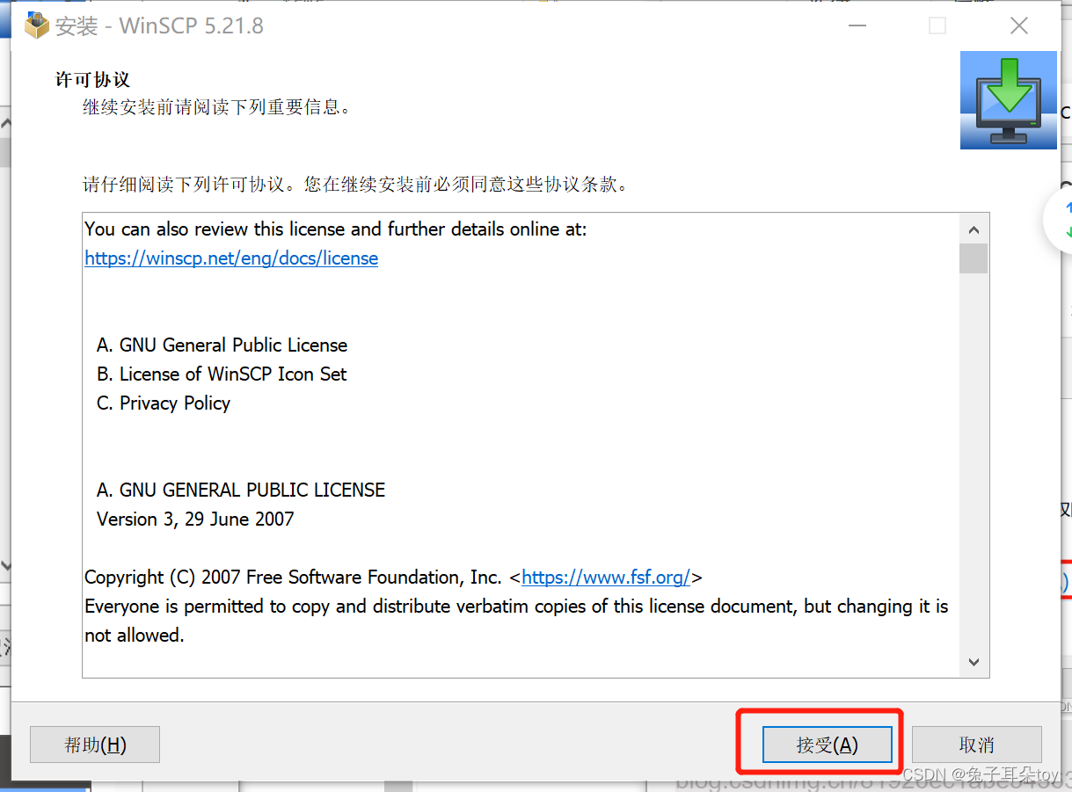Image resolution: width=1072 pixels, height=792 pixels.
Task: Minimize the WinSCP setup window
Action: (857, 25)
